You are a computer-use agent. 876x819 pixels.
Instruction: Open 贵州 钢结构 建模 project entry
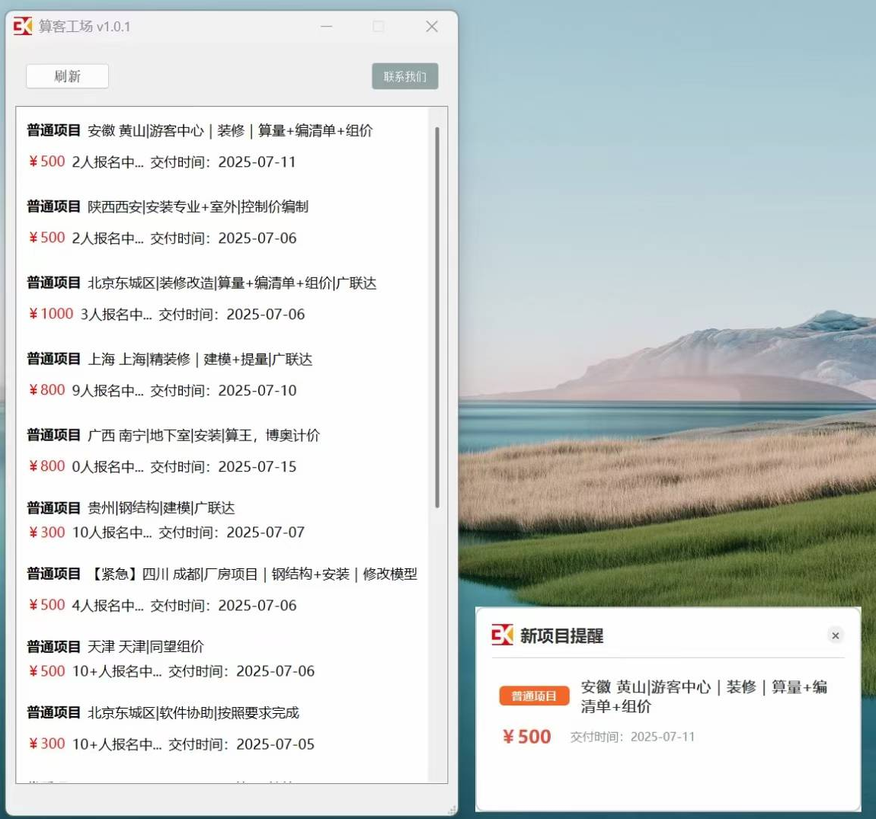pos(161,508)
